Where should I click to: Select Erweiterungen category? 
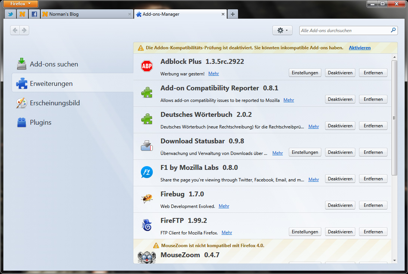(x=72, y=84)
